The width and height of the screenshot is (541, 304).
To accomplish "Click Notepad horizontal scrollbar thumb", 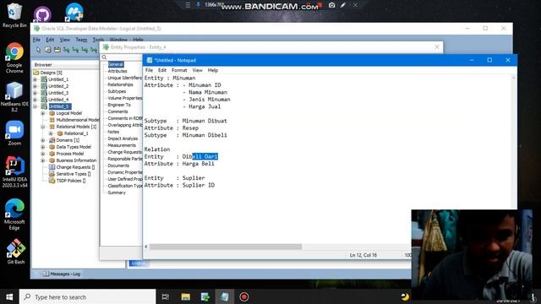I will point(226,247).
